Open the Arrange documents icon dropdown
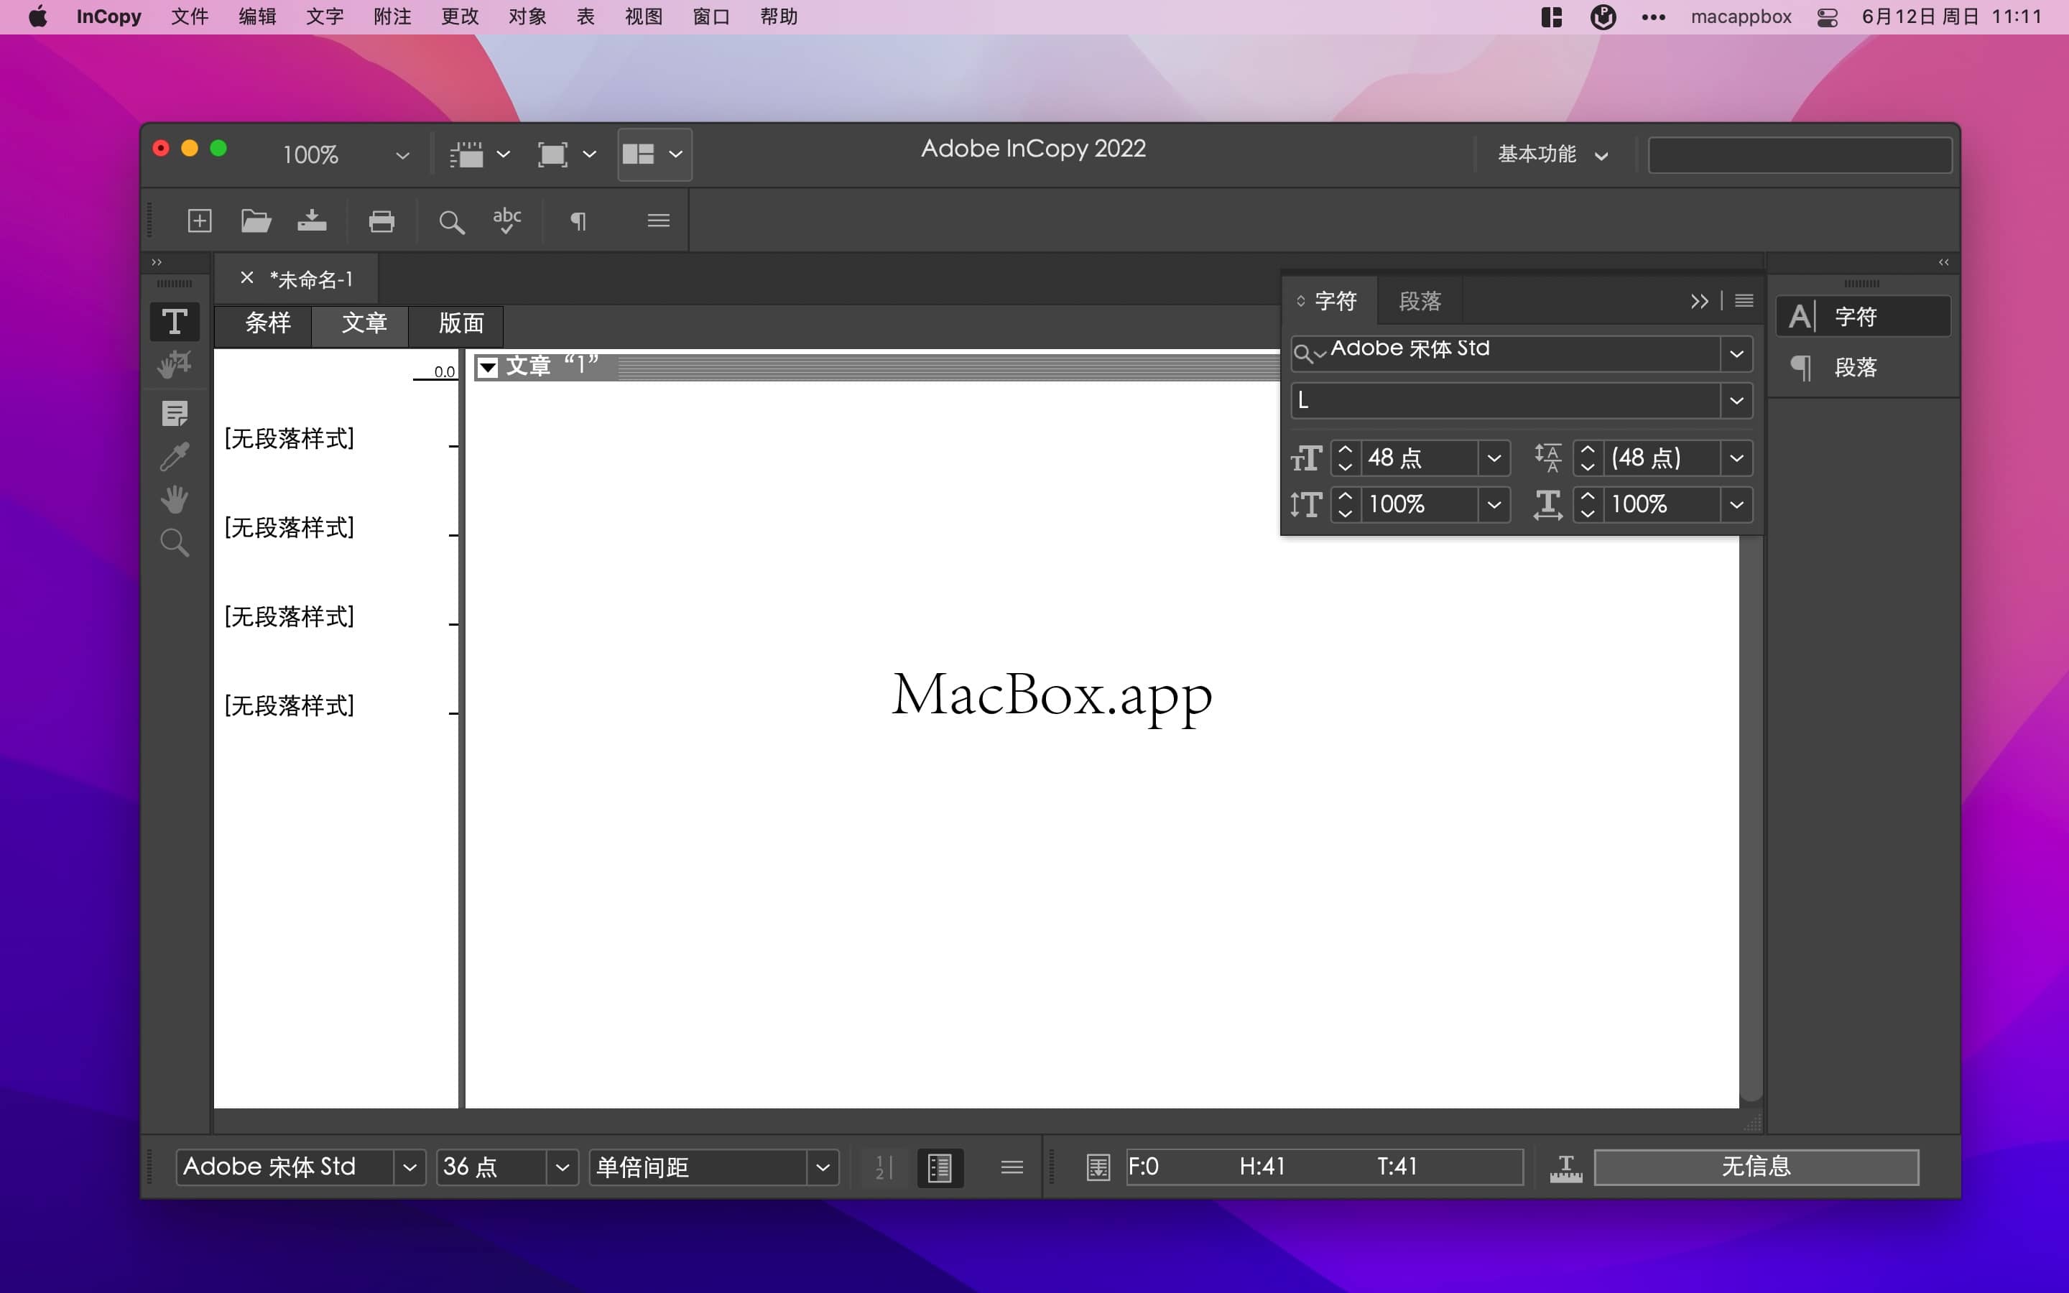 (654, 154)
